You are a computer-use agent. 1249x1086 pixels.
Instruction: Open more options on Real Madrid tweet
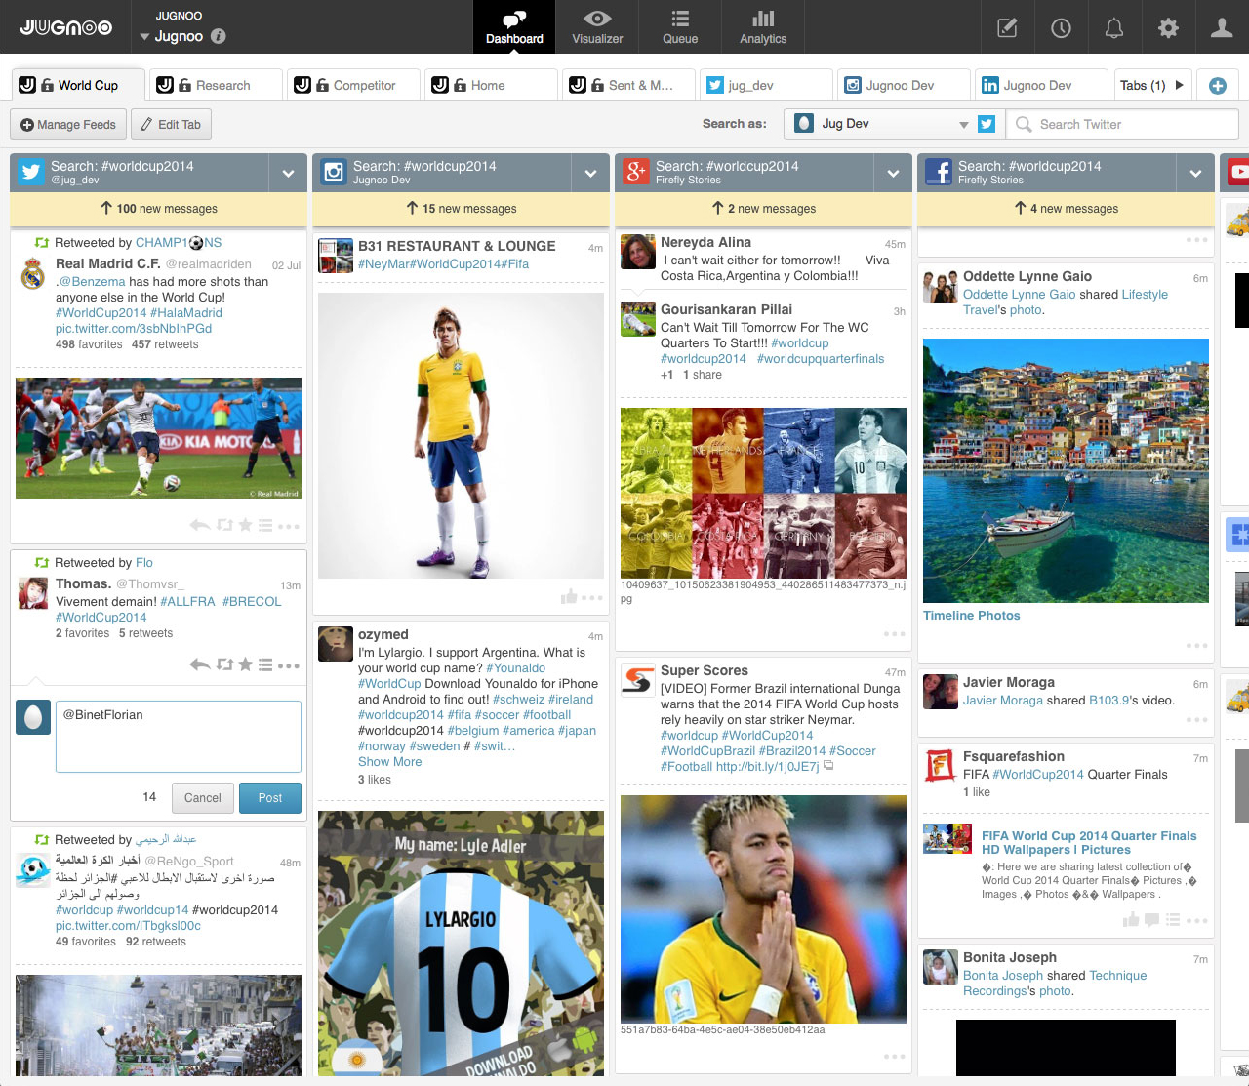[x=288, y=526]
